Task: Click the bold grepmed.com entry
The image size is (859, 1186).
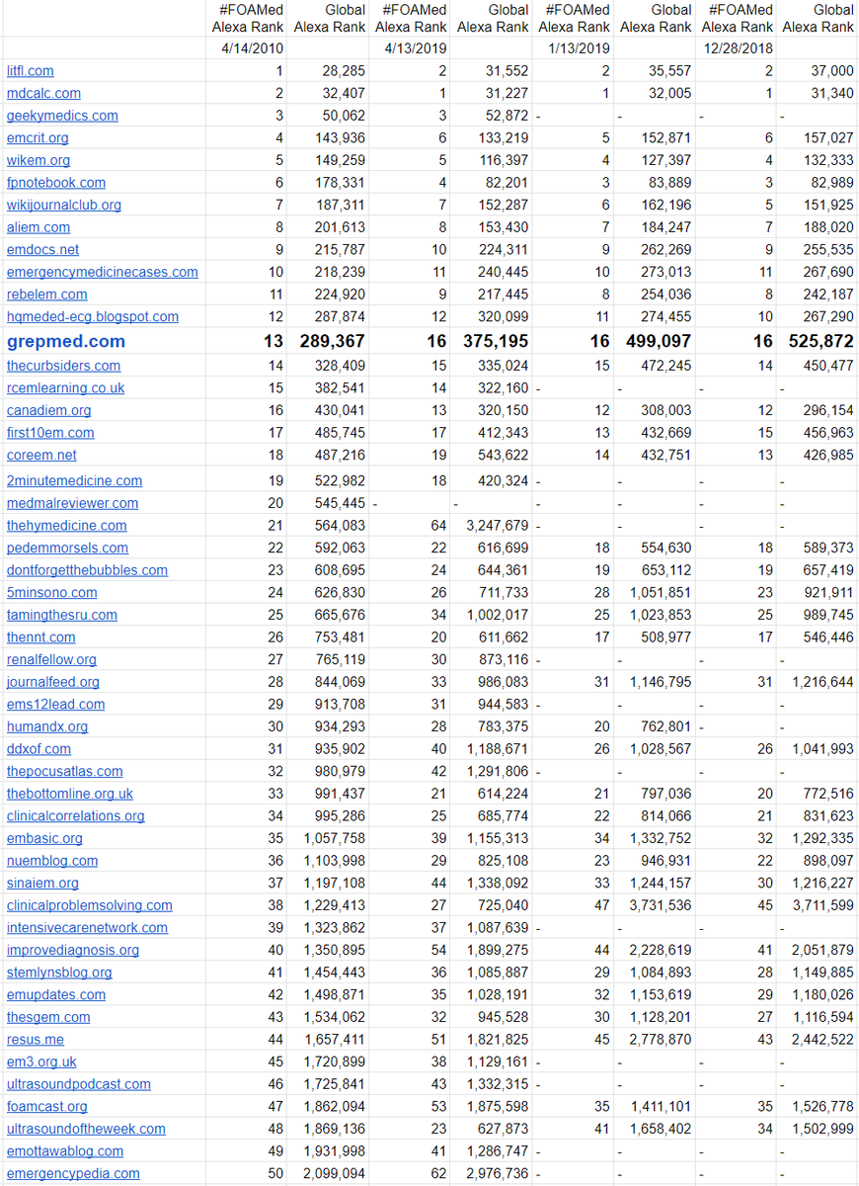Action: (x=66, y=341)
